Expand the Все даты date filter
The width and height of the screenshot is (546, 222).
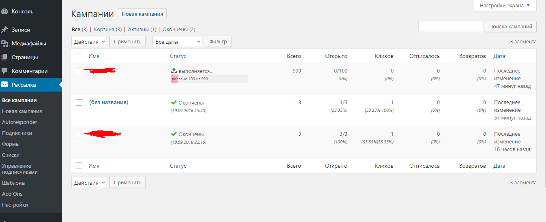(x=177, y=41)
